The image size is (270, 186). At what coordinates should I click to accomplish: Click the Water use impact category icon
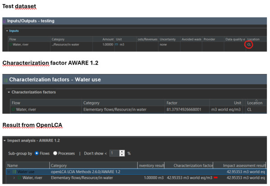(14, 172)
